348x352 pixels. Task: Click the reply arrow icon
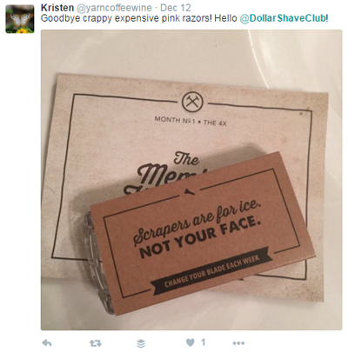point(47,343)
